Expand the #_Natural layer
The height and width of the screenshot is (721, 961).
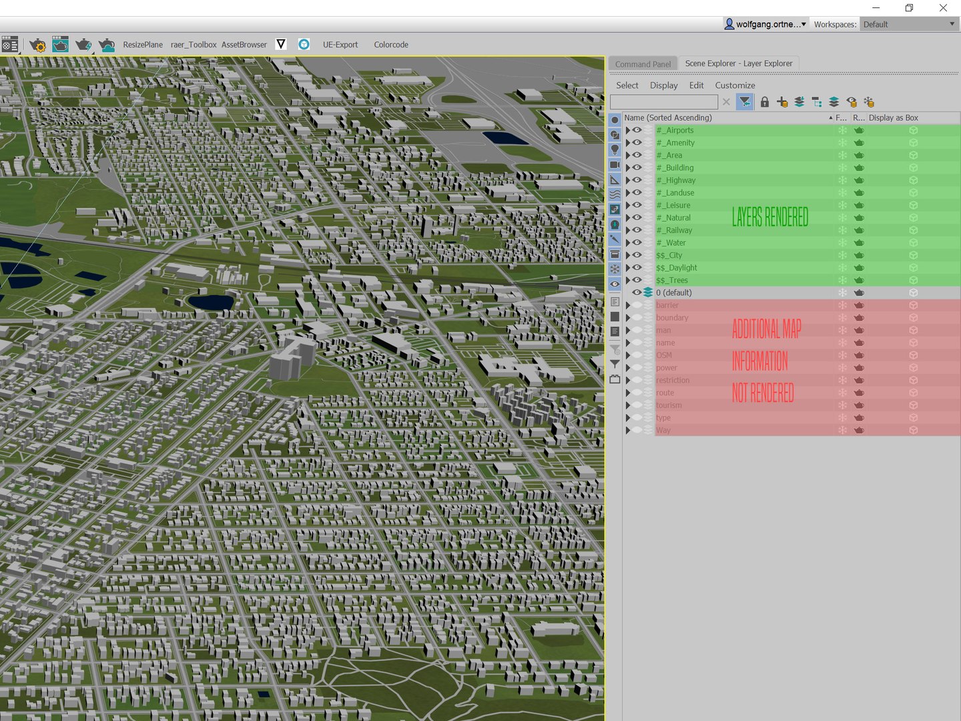point(628,218)
